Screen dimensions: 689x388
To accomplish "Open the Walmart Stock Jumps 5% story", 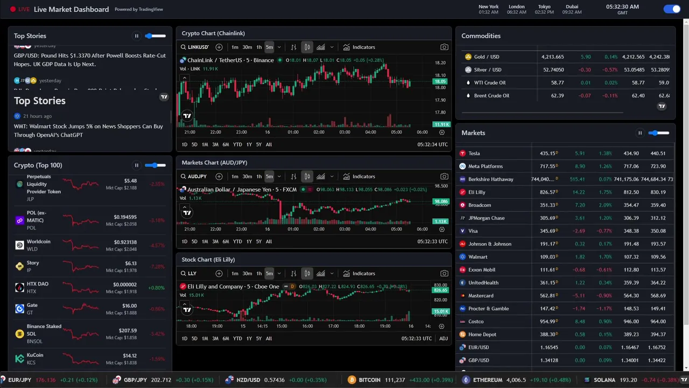I will [88, 130].
